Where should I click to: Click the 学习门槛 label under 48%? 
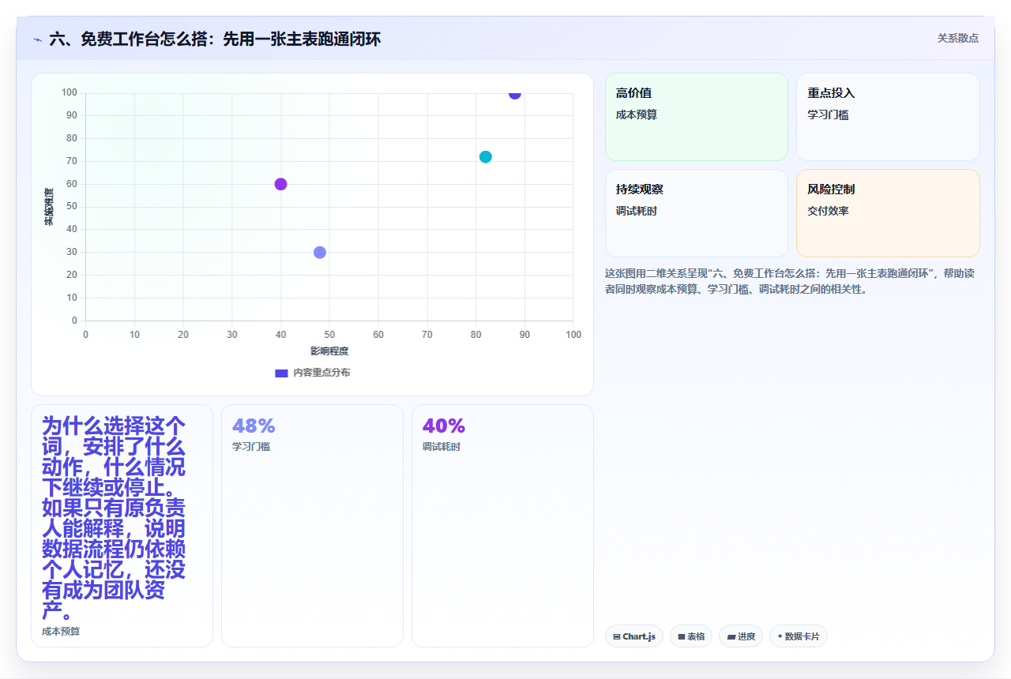click(251, 447)
